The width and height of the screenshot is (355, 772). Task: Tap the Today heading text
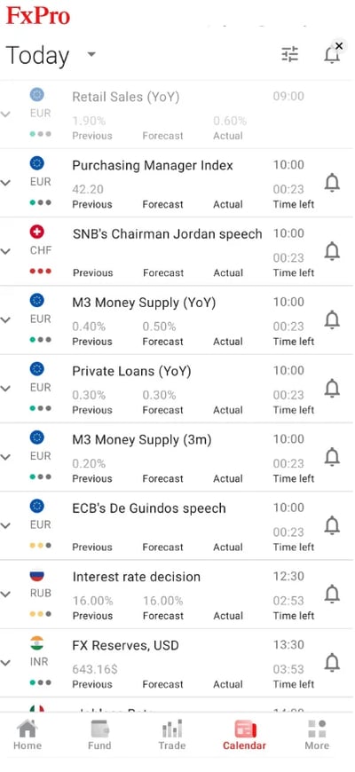tap(37, 56)
